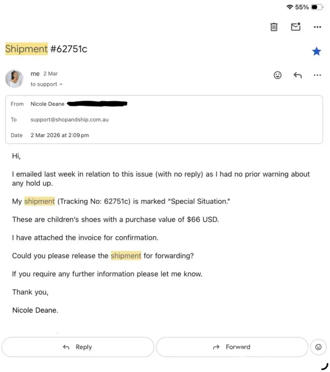Mark the email as unread via envelope icon
Screen dimensions: 330x372
(296, 27)
